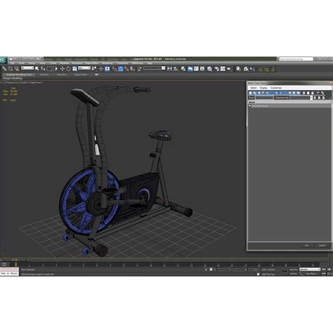The image size is (333, 333).
Task: Click the time slider handle
Action: 15,260
